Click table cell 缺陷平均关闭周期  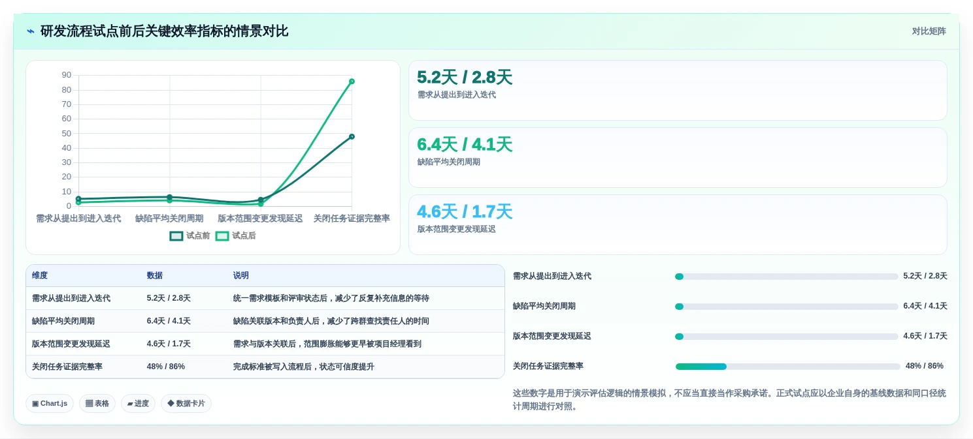(x=63, y=321)
